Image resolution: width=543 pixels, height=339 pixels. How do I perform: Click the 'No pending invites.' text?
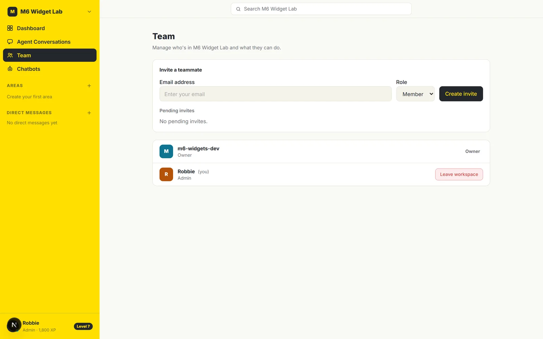tap(183, 121)
